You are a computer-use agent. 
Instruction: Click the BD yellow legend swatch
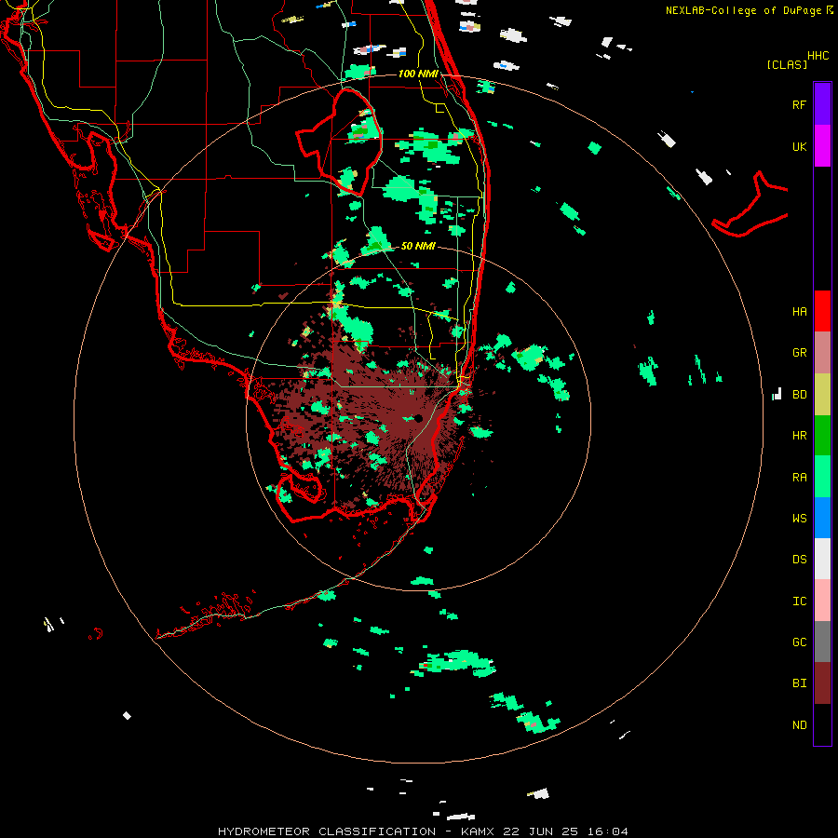[x=822, y=395]
